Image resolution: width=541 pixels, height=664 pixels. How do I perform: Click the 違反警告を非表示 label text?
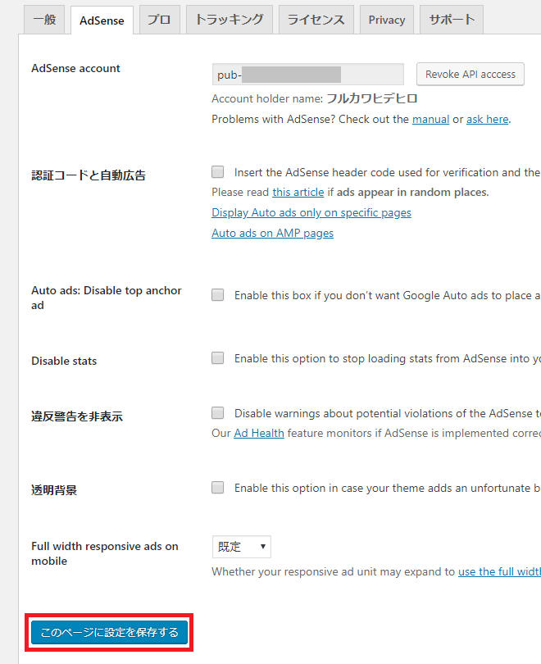point(77,416)
